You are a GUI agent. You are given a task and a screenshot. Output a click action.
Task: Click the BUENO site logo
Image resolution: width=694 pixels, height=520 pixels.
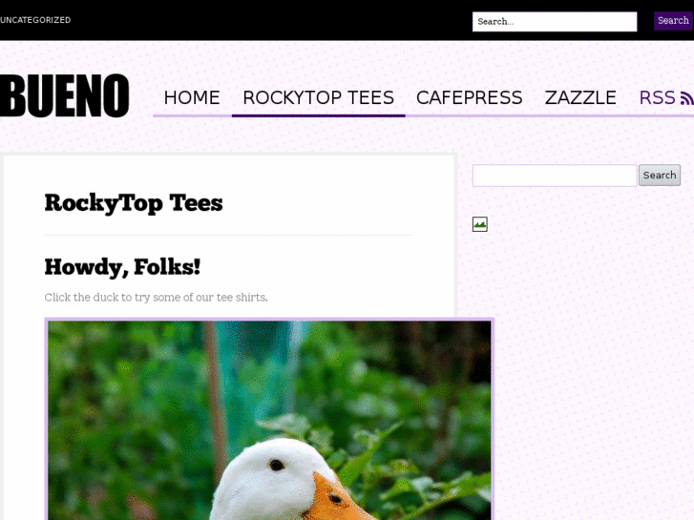[x=65, y=95]
